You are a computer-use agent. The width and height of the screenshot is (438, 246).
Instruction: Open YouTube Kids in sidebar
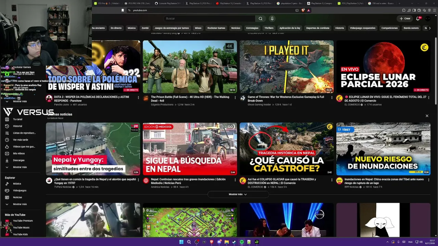coord(17,234)
